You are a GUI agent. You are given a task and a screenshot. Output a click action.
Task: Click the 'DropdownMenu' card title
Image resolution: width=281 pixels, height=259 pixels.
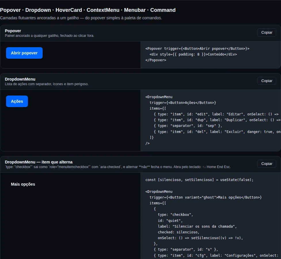(x=20, y=79)
